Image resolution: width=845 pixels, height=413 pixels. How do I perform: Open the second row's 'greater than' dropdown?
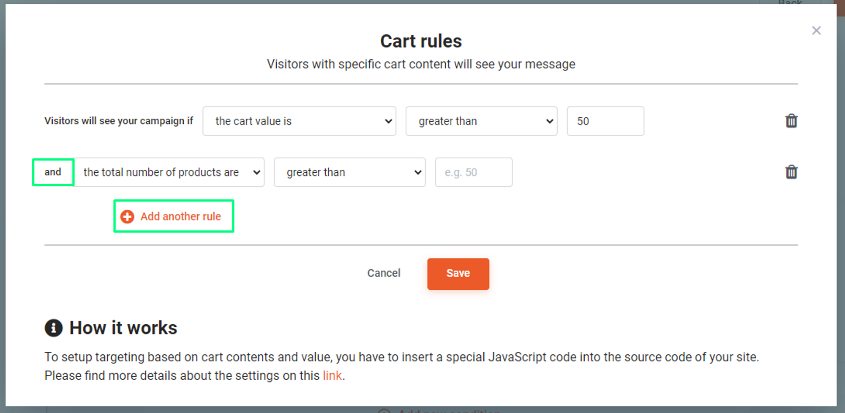[x=349, y=172]
